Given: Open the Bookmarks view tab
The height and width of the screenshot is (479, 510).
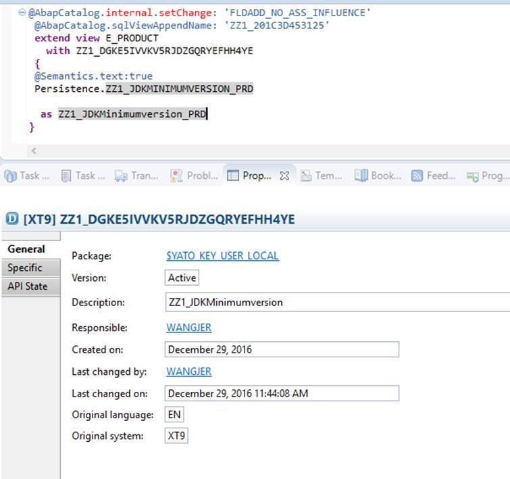Looking at the screenshot, I should coord(378,176).
